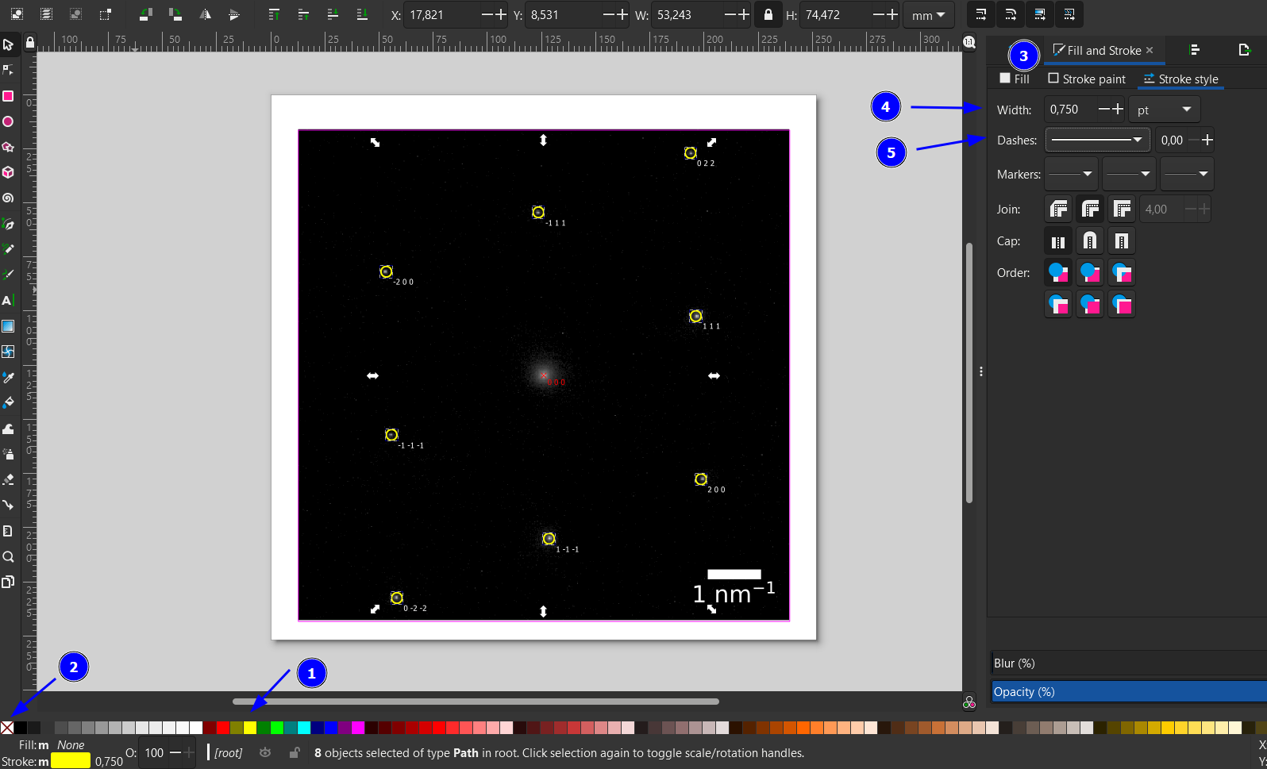Viewport: 1267px width, 769px height.
Task: Select the Paint bucket tool
Action: click(x=8, y=402)
